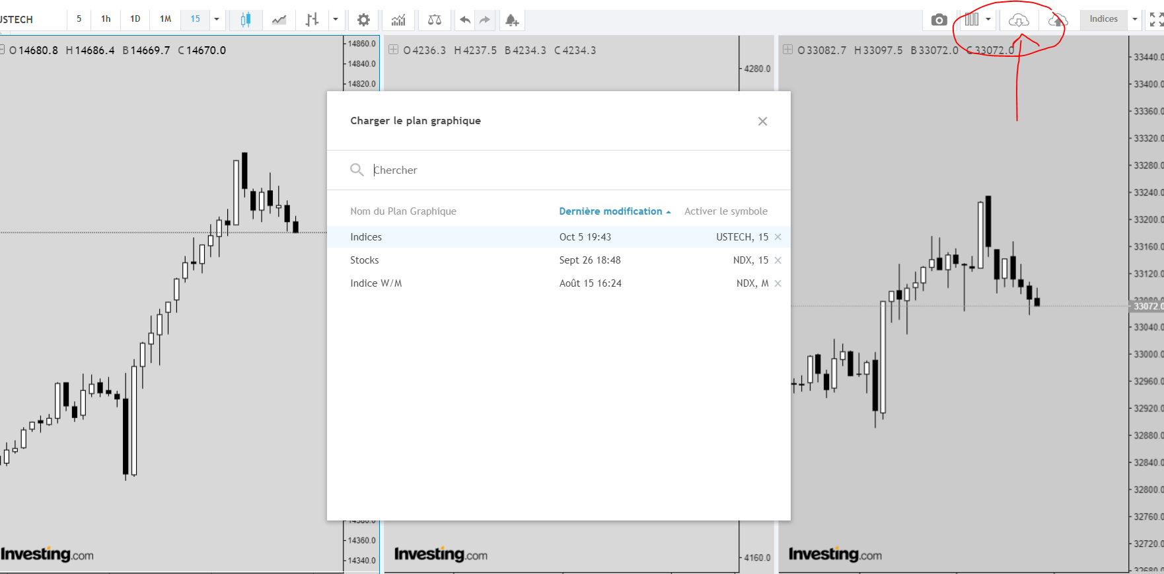Open chart settings gear icon

pos(363,20)
